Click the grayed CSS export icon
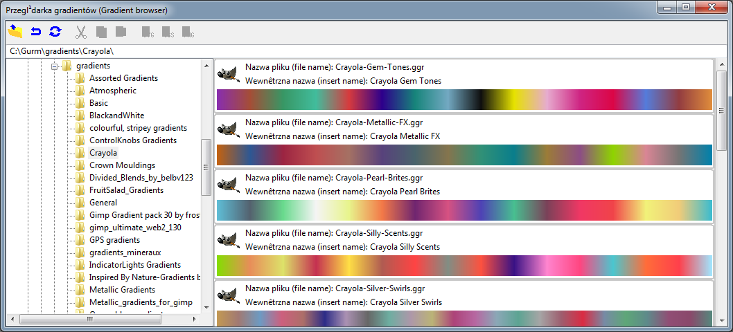The width and height of the screenshot is (733, 332). [x=168, y=32]
